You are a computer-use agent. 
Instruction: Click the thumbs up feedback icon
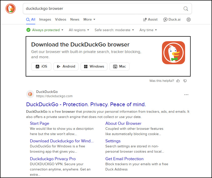pos(178,81)
